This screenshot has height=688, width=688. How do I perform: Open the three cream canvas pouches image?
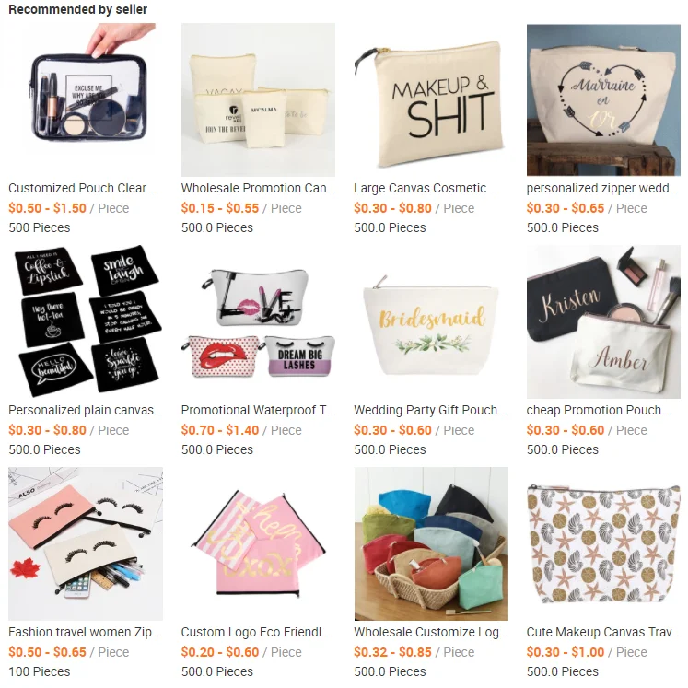(258, 100)
